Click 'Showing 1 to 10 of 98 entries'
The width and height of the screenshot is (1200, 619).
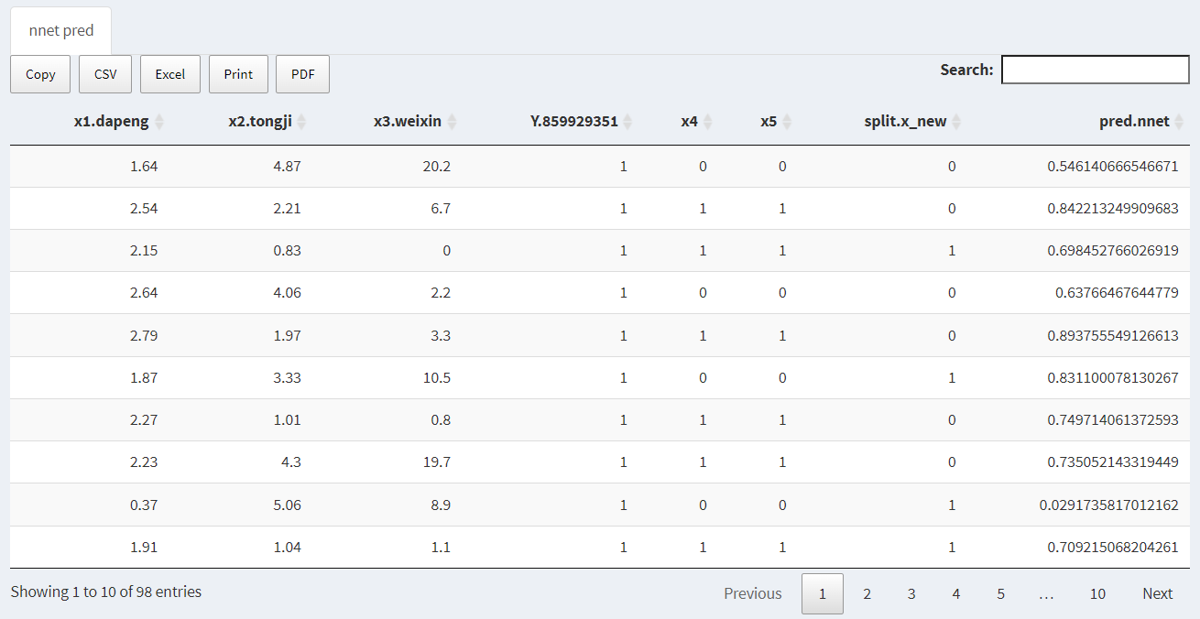point(106,592)
